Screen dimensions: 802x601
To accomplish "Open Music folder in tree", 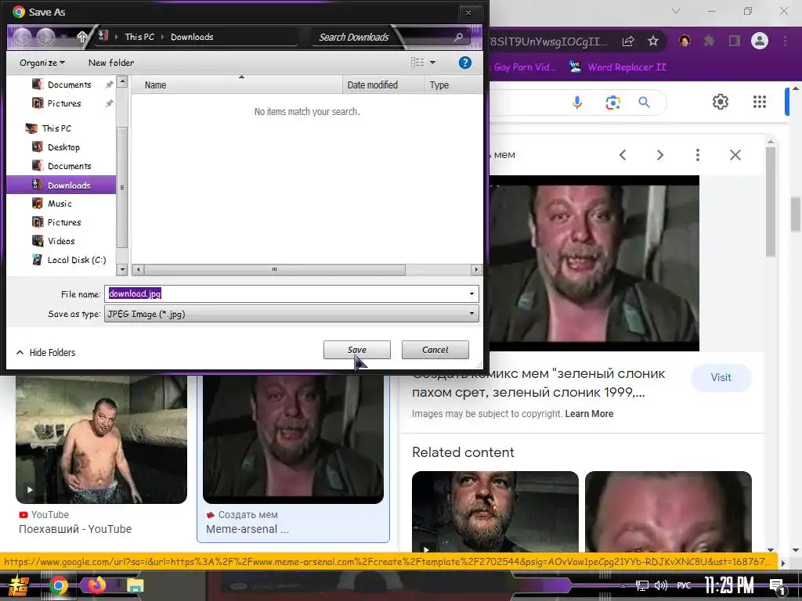I will coord(60,203).
